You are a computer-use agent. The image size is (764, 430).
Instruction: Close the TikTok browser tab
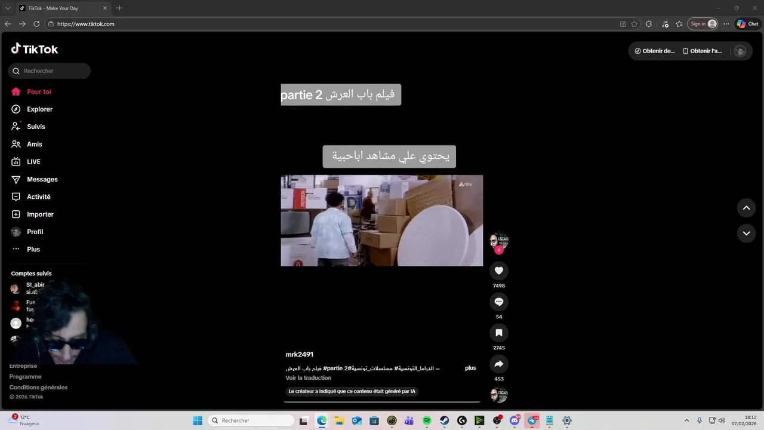105,8
